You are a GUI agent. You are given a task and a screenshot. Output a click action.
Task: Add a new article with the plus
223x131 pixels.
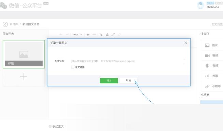point(24,77)
